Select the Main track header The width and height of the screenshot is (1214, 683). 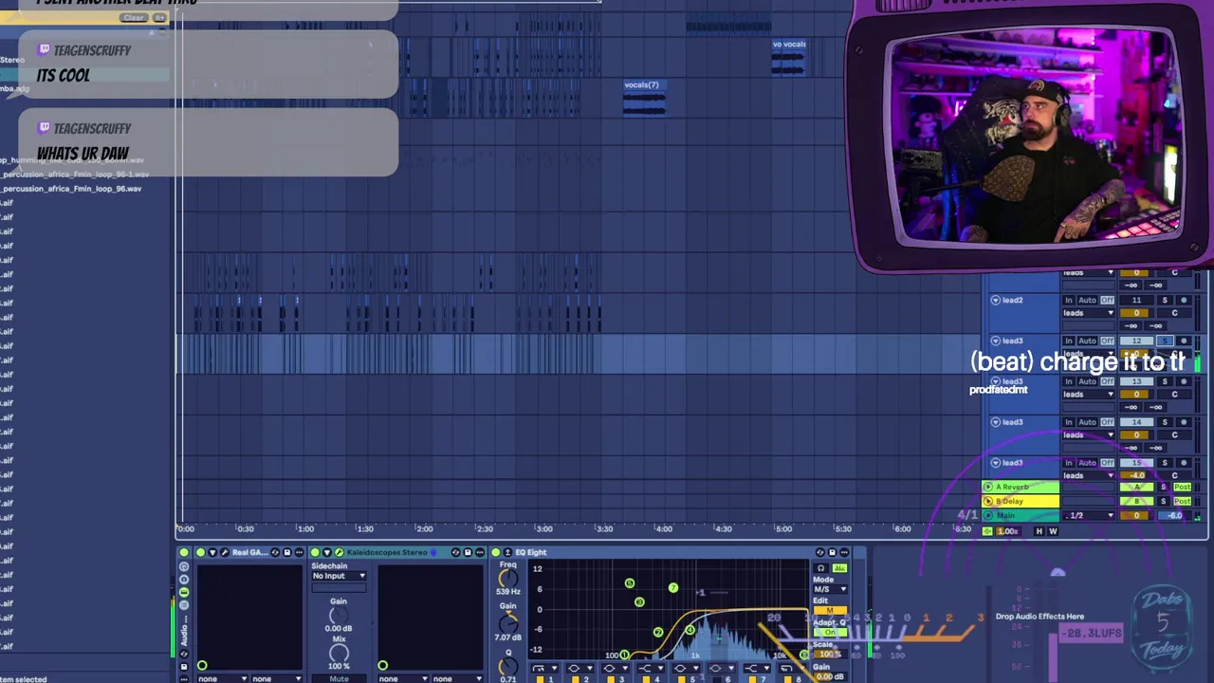(1021, 516)
